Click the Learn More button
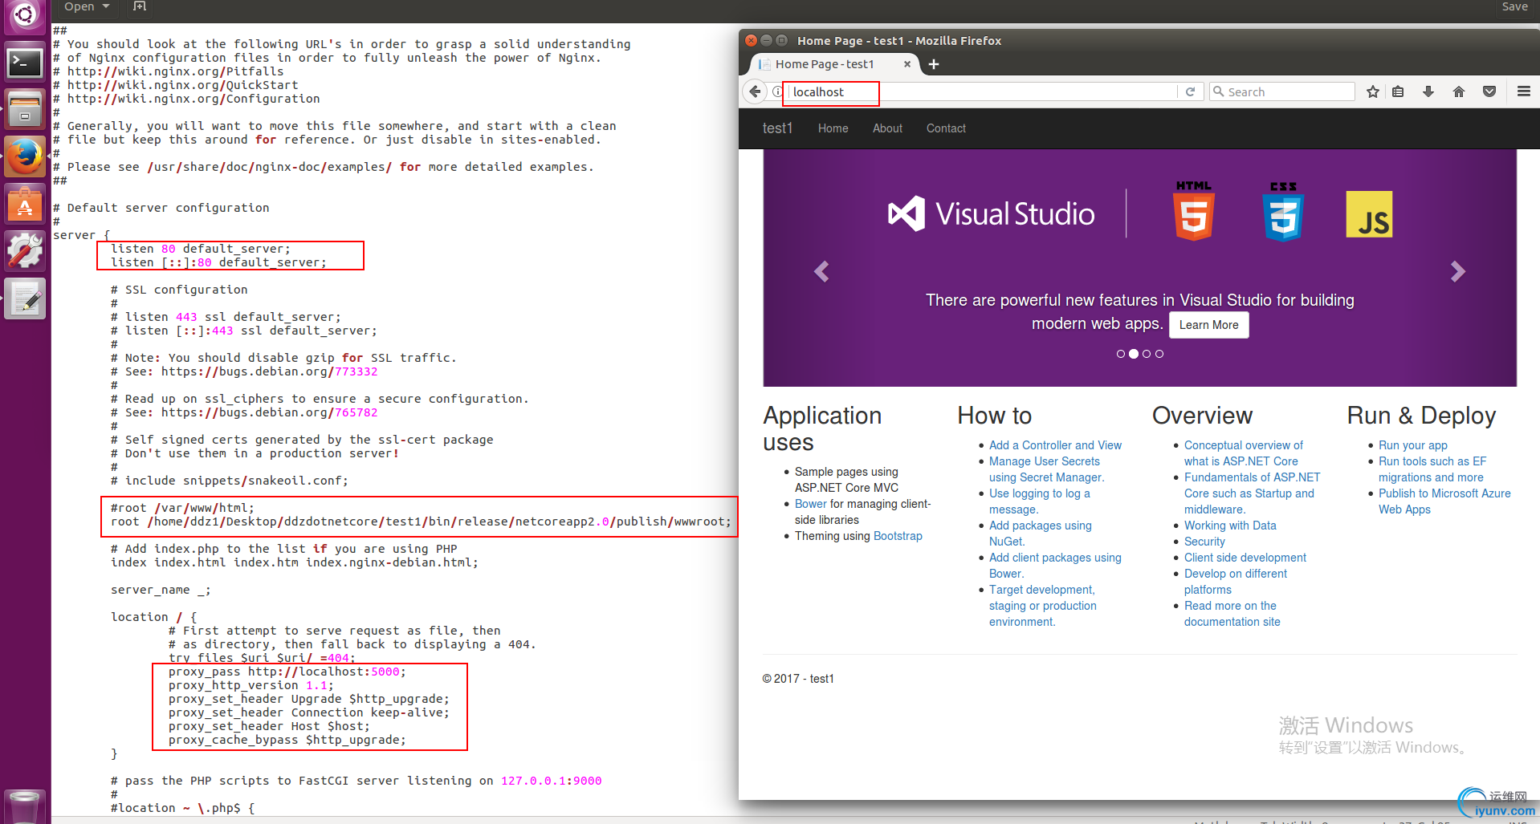The height and width of the screenshot is (824, 1540). (1208, 325)
